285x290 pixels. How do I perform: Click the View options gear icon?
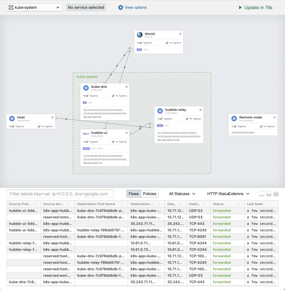[x=120, y=7]
